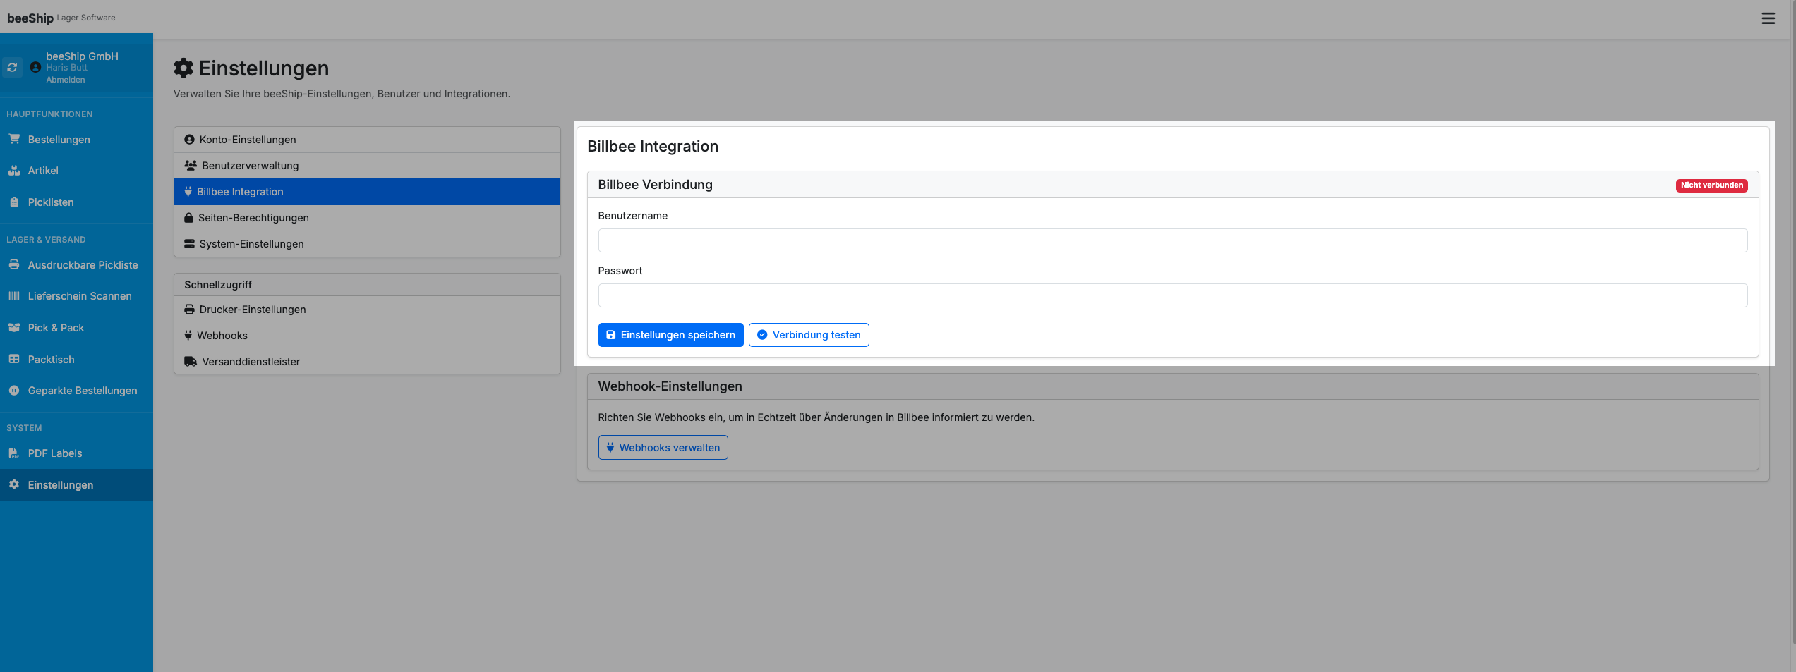Click the Bestellungen shopping cart icon

coord(14,139)
